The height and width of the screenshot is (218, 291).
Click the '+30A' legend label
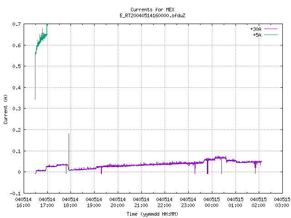click(256, 29)
